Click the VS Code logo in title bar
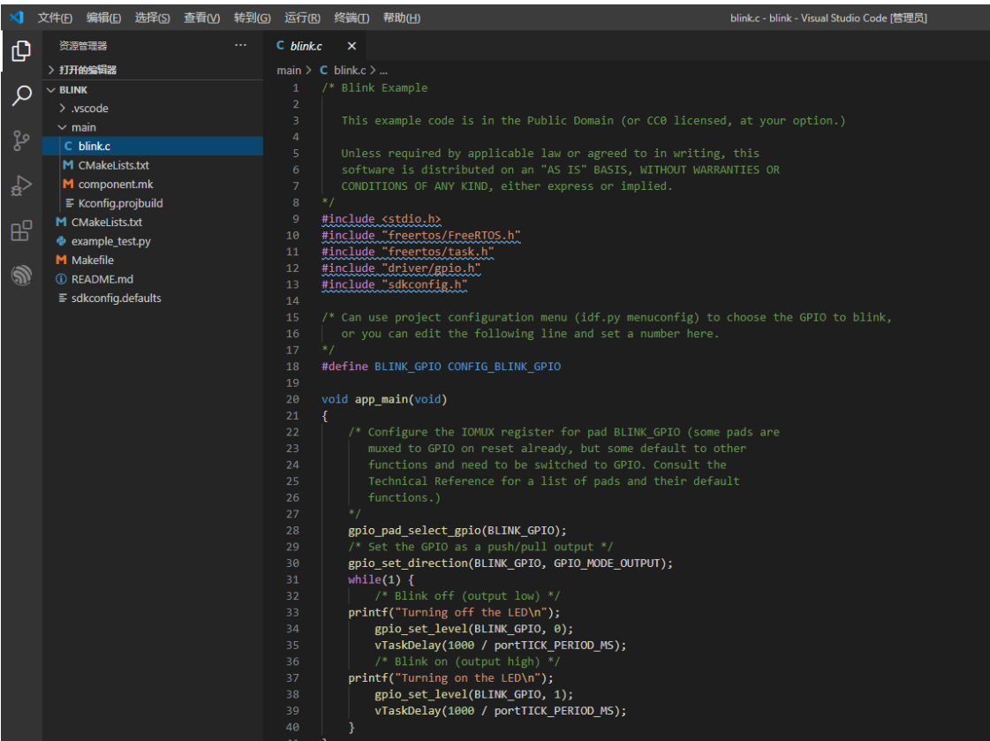Image resolution: width=990 pixels, height=741 pixels. [x=17, y=18]
